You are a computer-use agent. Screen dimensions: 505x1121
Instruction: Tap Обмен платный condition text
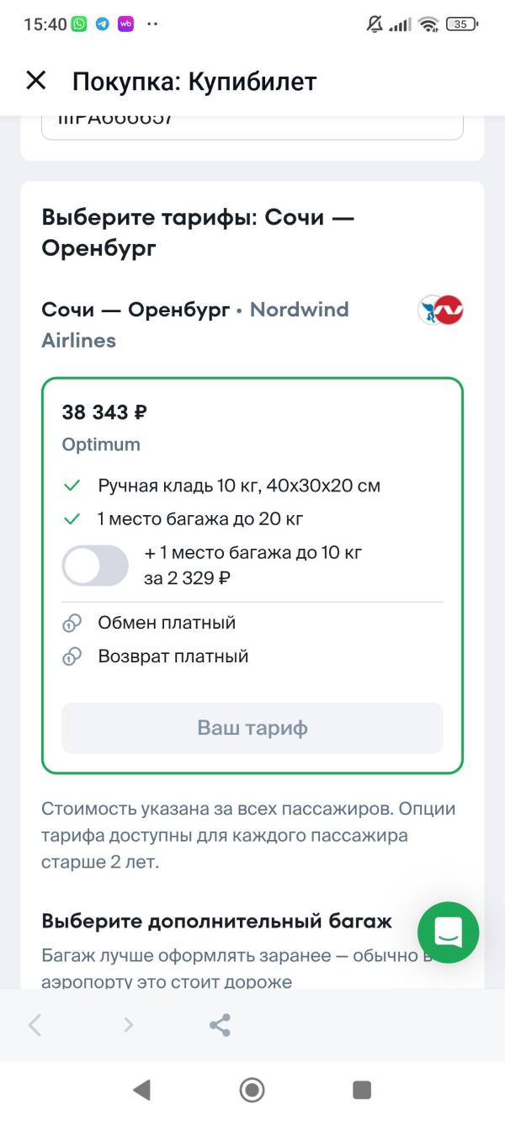pos(167,623)
